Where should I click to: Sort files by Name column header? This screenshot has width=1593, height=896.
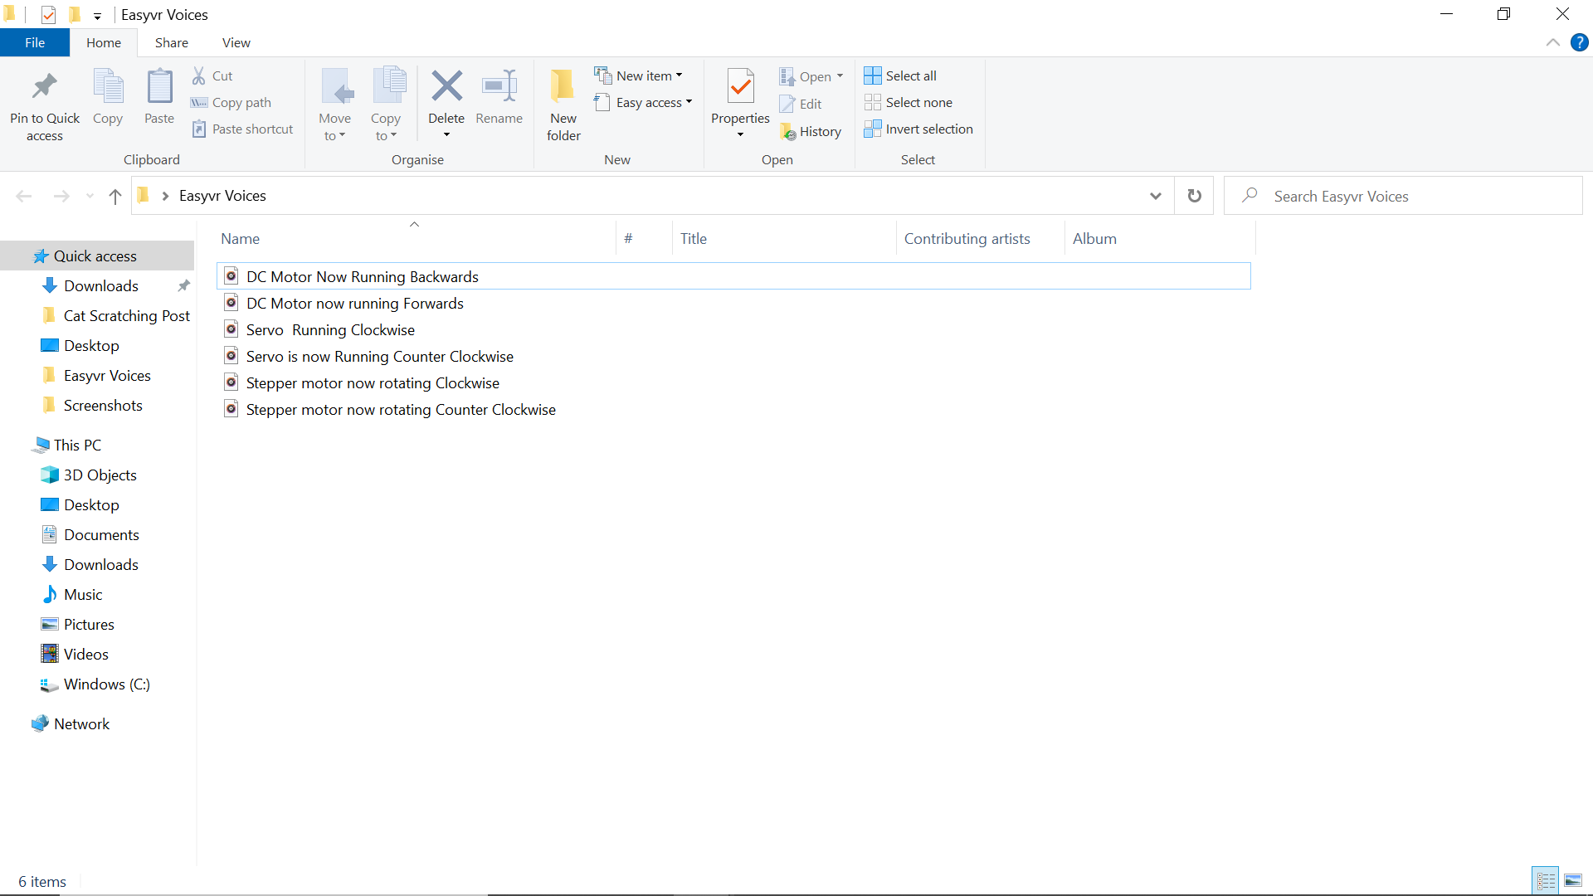tap(241, 239)
